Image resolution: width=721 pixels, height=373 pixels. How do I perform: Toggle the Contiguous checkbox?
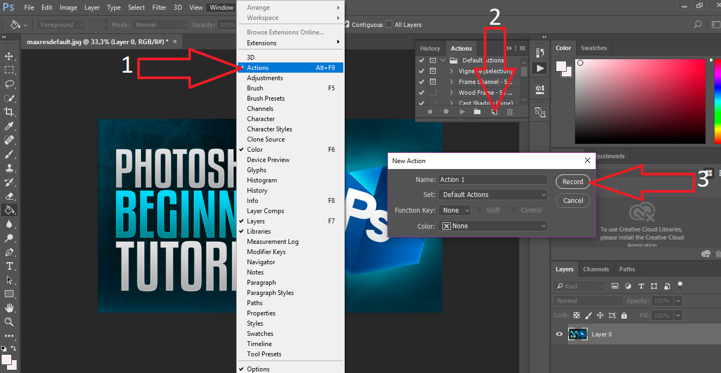point(348,24)
